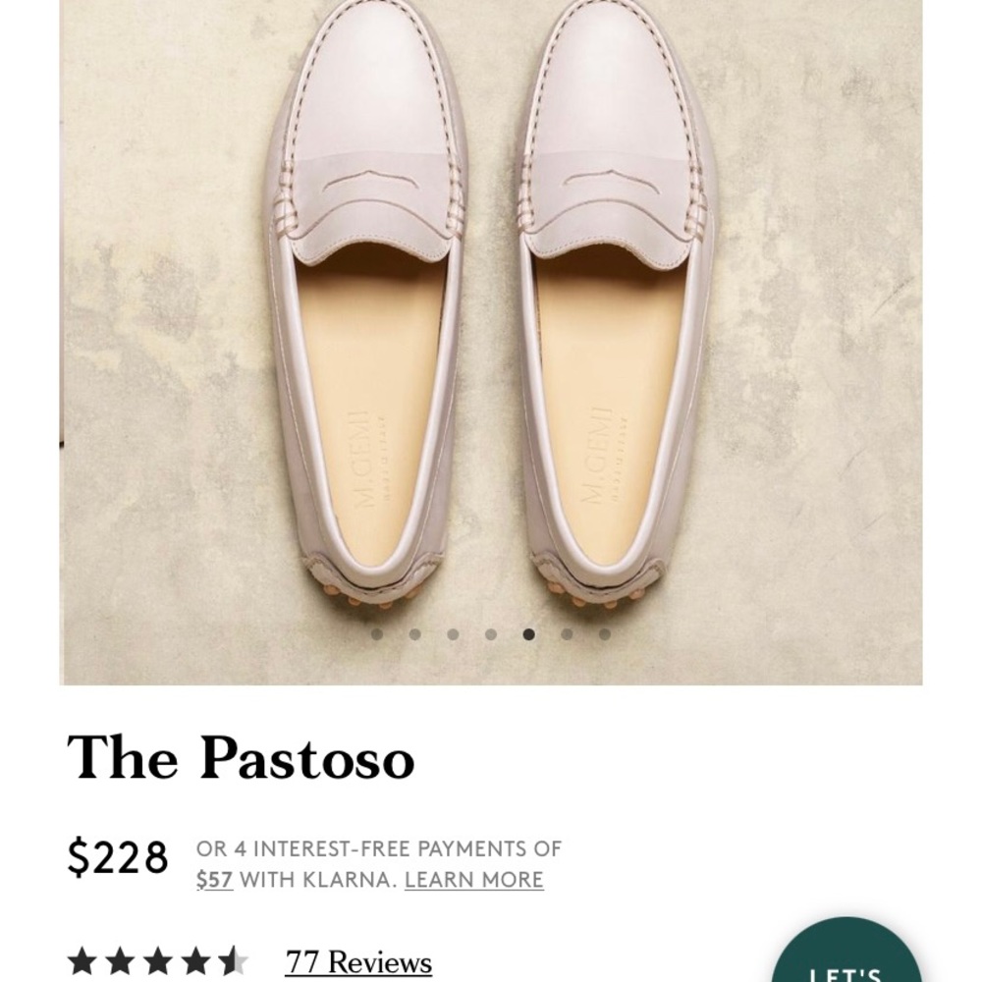Click the fourth rating star

[195, 960]
